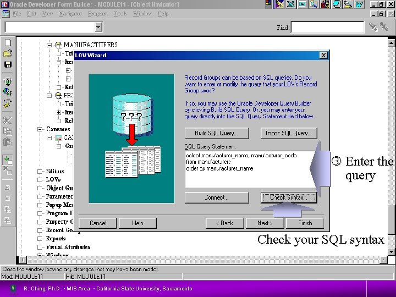
Task: Click the Expand node toolbar icon
Action: pos(8,188)
